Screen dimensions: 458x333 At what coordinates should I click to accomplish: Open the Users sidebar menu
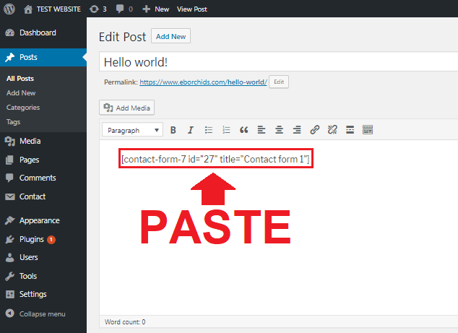pos(43,257)
